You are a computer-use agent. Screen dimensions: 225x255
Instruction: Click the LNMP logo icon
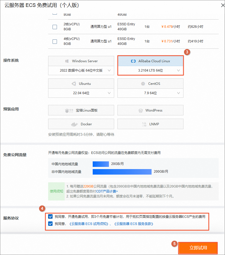pos(144,124)
